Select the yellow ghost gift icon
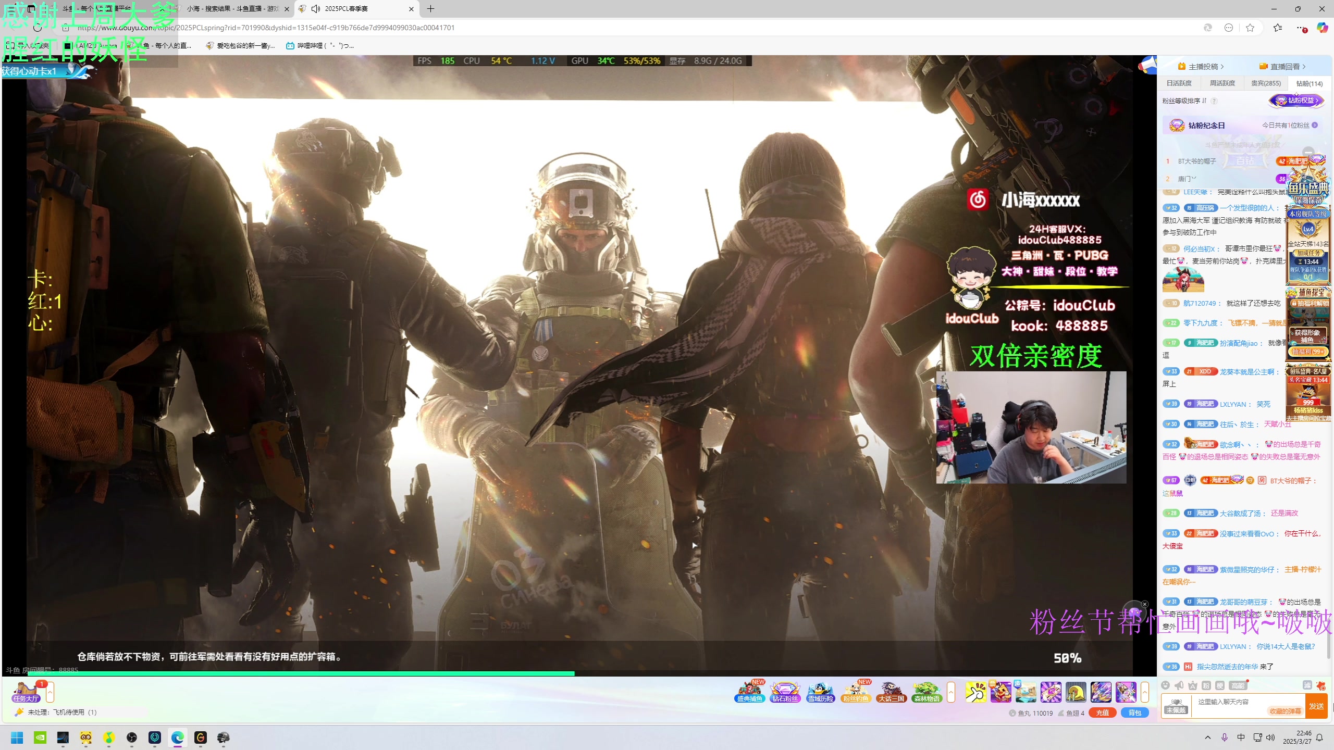The image size is (1334, 750). coord(1076,692)
